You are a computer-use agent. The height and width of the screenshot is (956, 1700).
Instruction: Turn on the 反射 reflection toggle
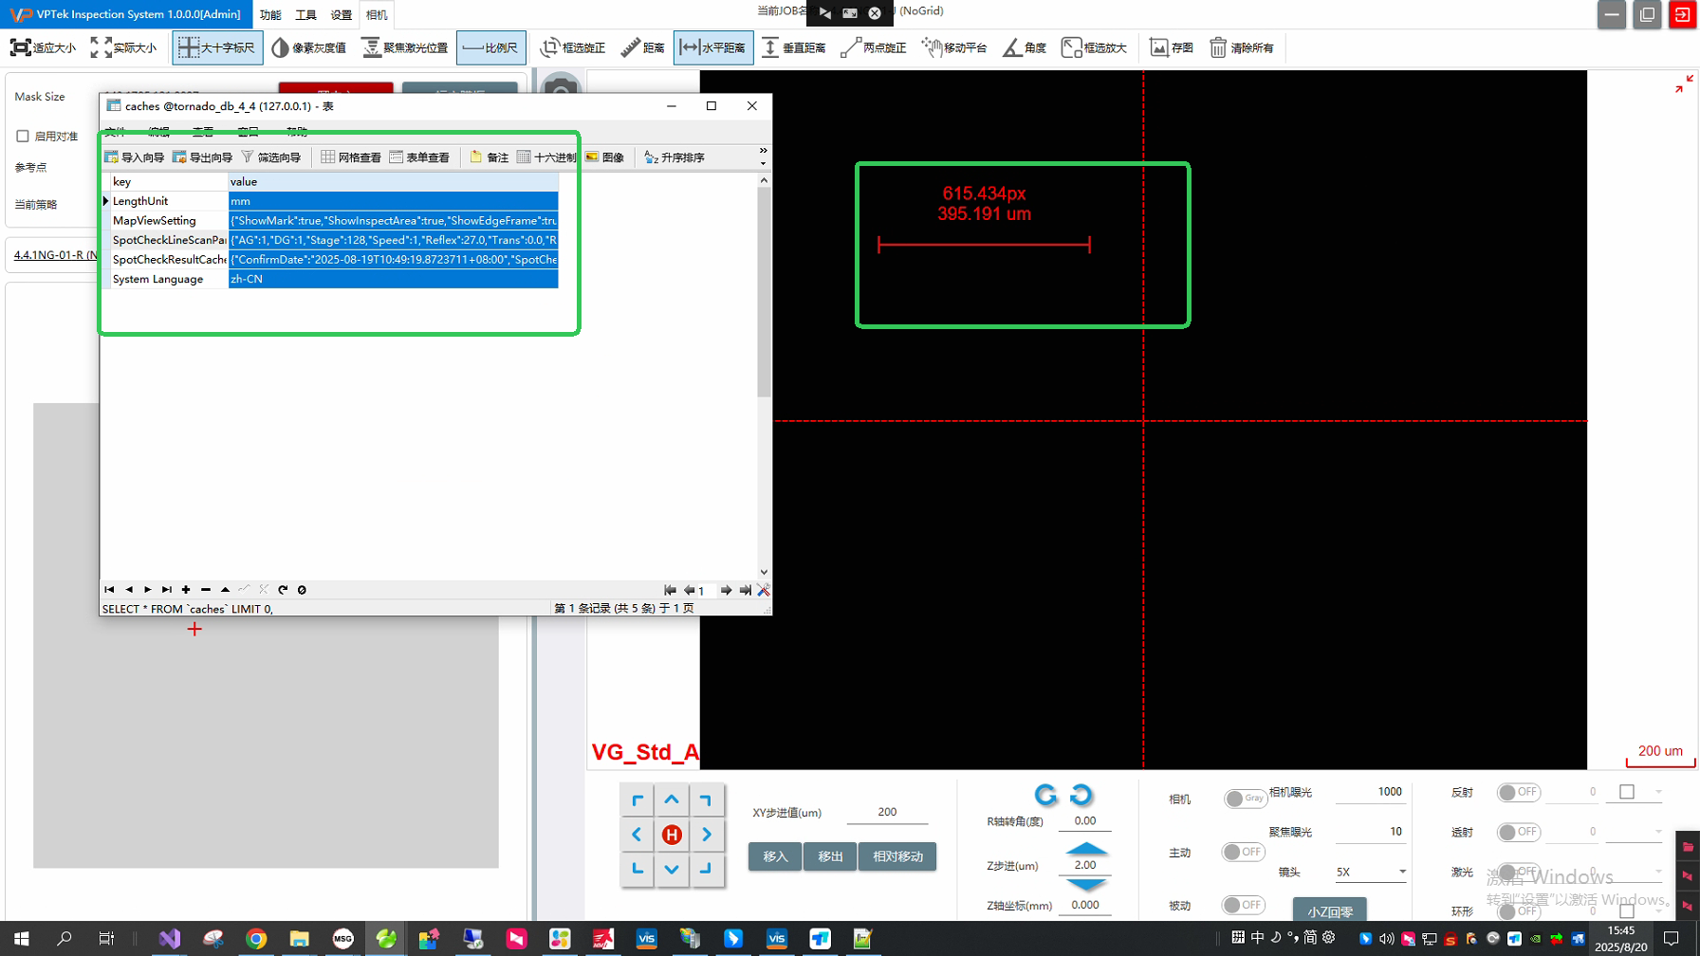pos(1518,792)
